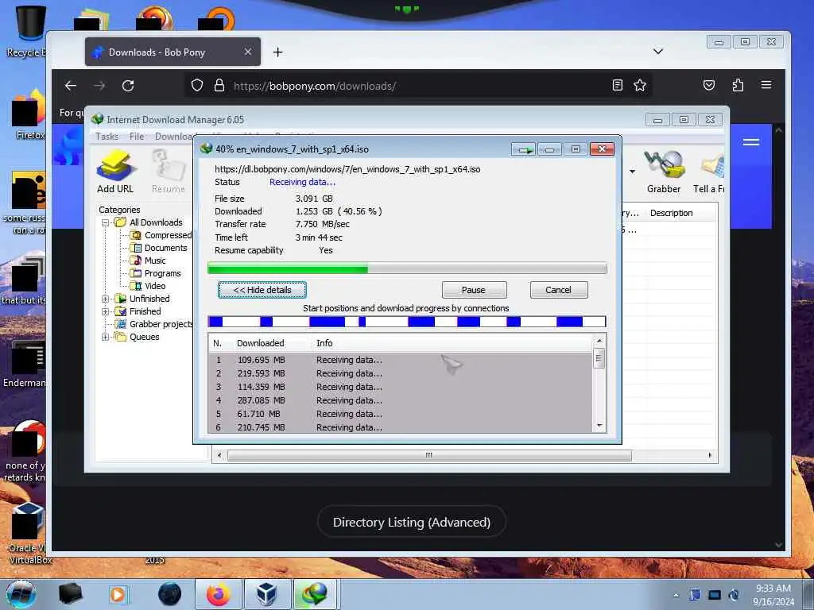
Task: Select the Documents category folder
Action: click(159, 248)
